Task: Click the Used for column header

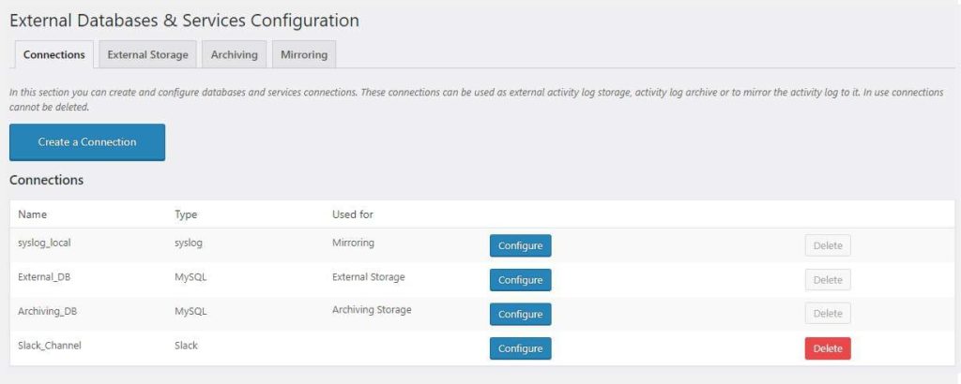Action: [352, 214]
